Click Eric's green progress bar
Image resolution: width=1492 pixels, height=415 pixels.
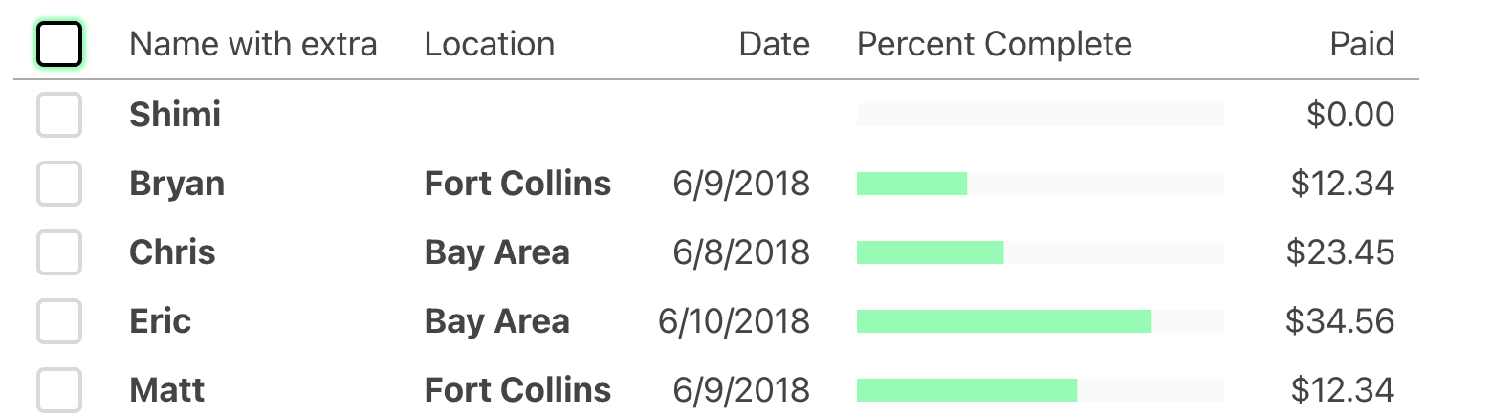pyautogui.click(x=1003, y=321)
